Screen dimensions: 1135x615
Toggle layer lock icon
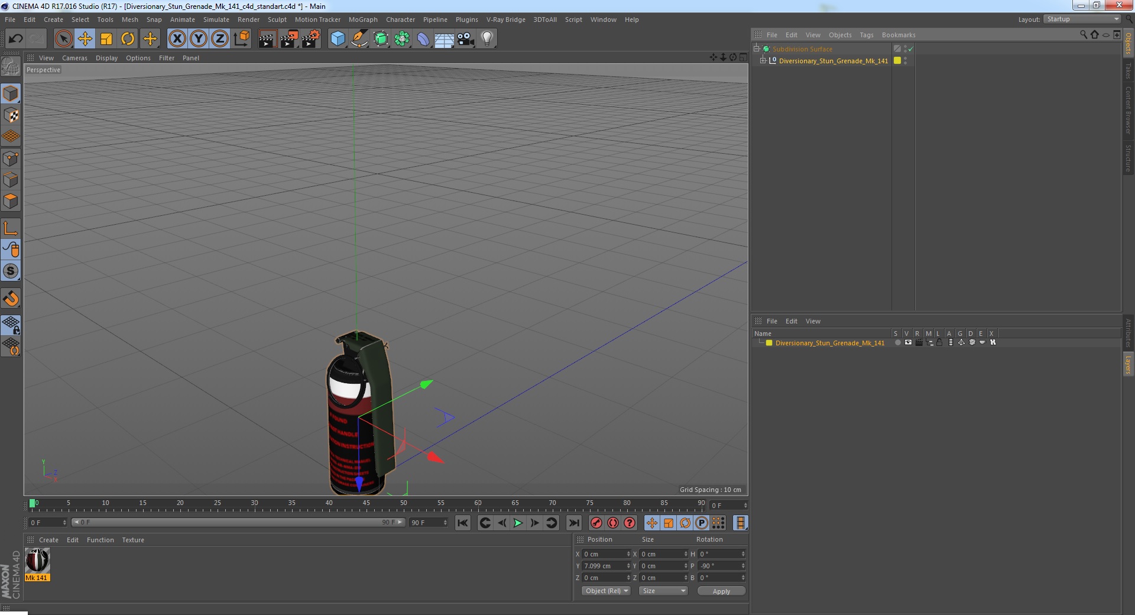point(939,342)
